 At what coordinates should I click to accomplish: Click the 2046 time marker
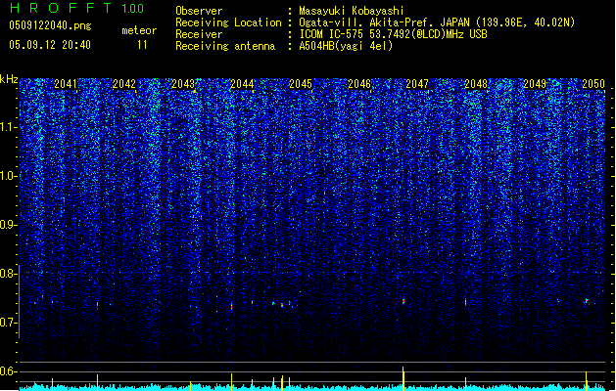(x=359, y=84)
